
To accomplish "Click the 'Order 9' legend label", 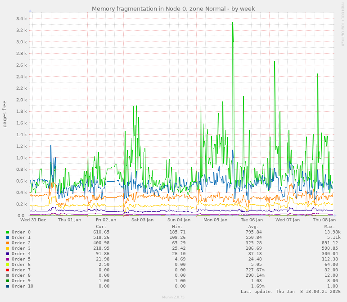I will (x=21, y=281).
